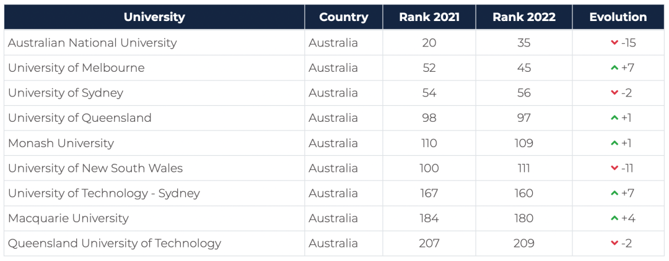This screenshot has width=669, height=261.
Task: Click green up arrow for Monash University
Action: (614, 143)
